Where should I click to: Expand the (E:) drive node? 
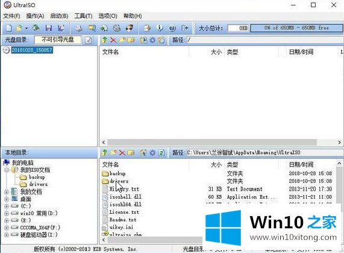coord(7,220)
